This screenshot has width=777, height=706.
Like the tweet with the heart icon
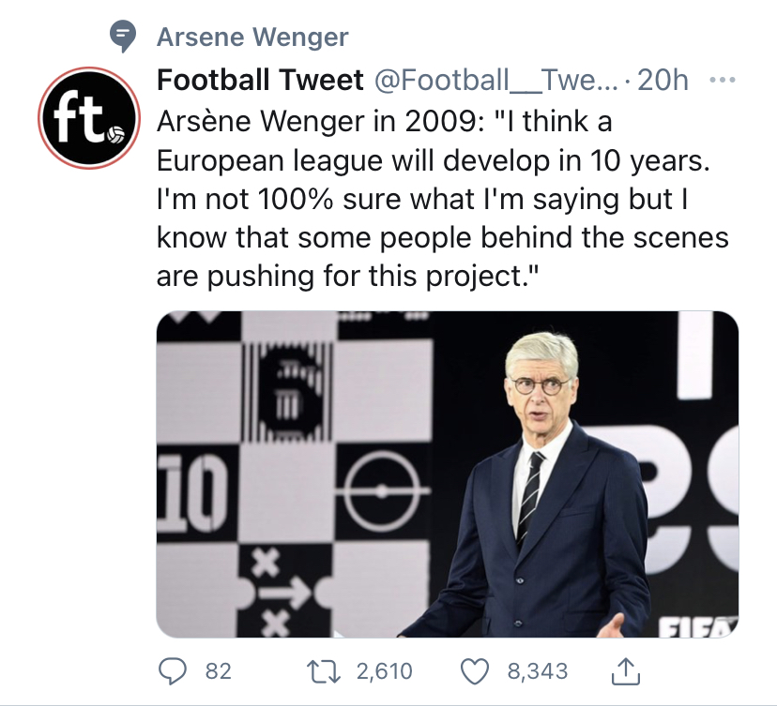point(475,672)
